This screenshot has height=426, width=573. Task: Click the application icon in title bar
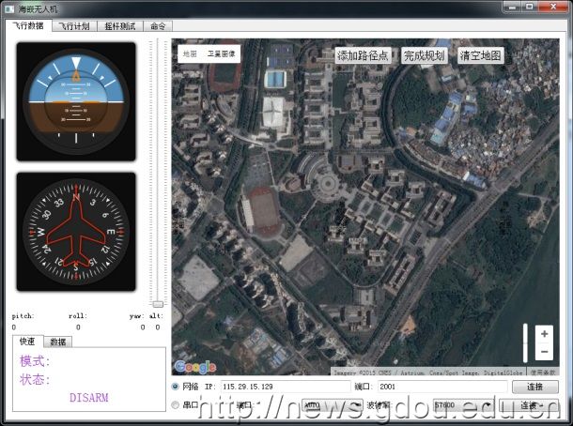click(x=8, y=8)
